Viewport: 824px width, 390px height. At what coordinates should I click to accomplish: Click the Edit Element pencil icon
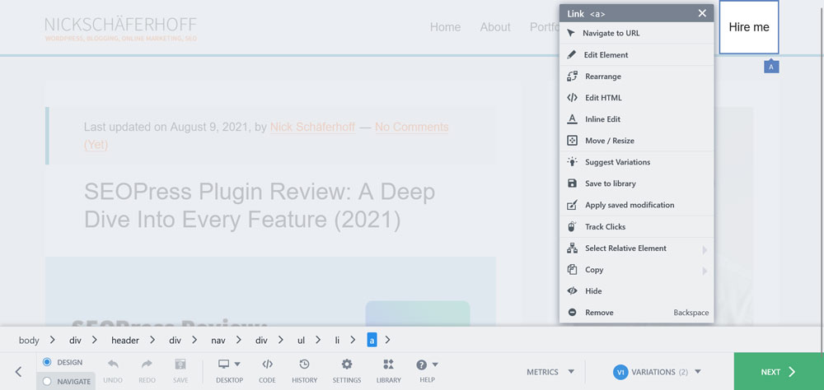(x=572, y=54)
